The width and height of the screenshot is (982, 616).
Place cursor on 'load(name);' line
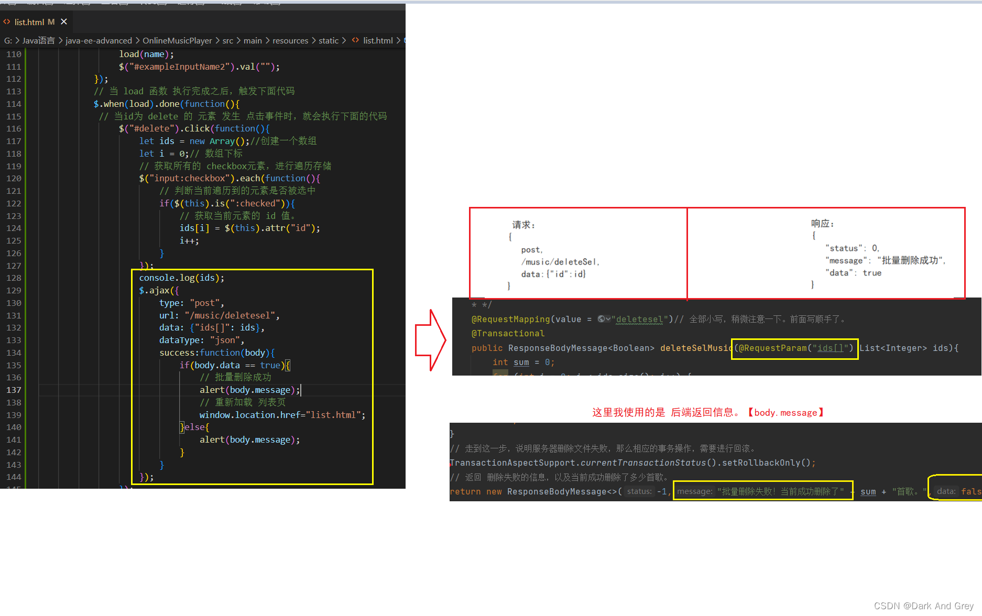(x=146, y=54)
